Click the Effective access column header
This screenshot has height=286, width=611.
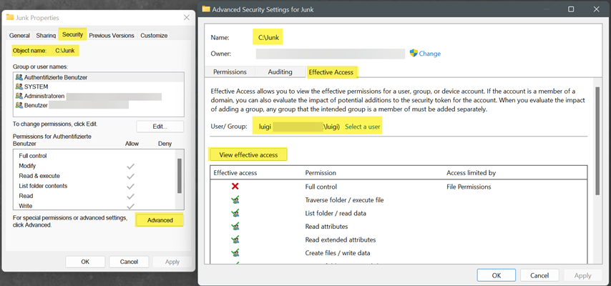[x=235, y=172]
